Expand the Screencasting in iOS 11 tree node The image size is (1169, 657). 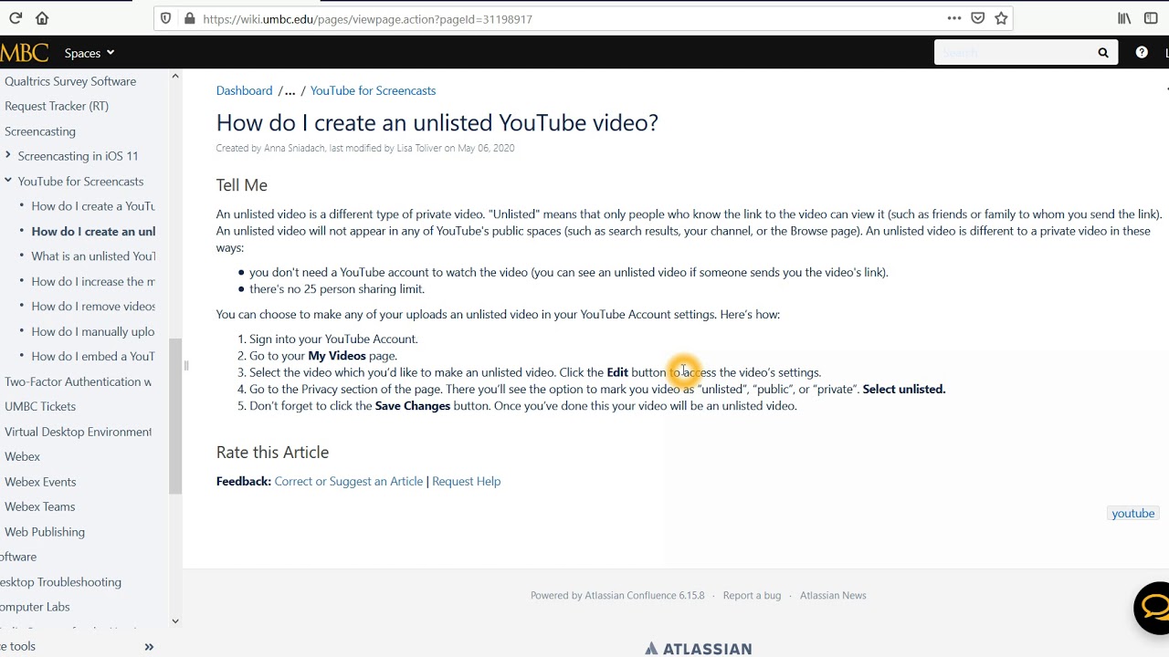(8, 156)
